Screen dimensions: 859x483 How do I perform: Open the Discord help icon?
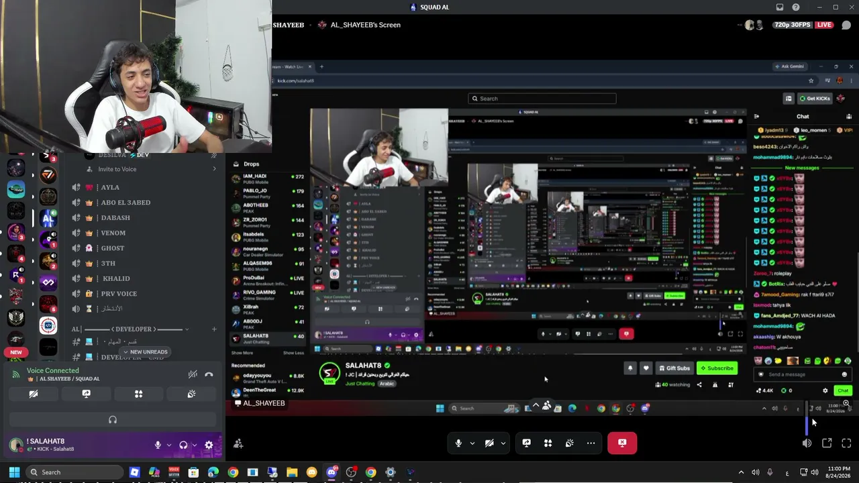click(x=796, y=7)
